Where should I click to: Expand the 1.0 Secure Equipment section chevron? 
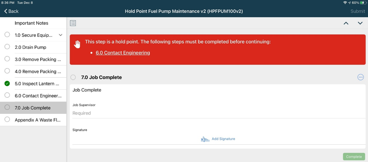point(60,35)
